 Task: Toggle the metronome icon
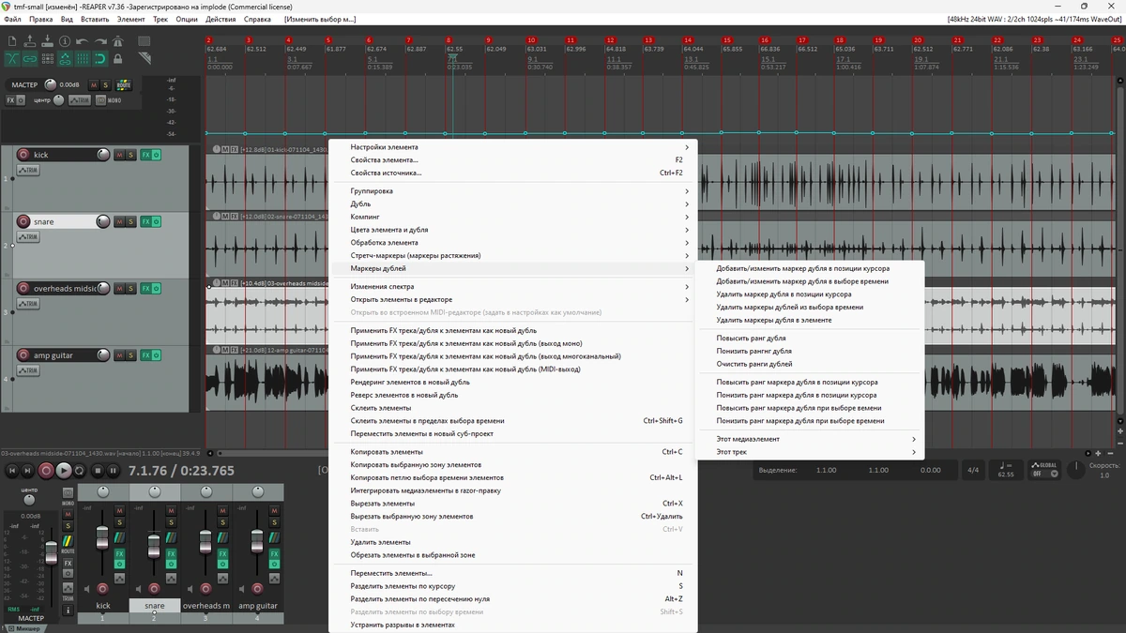click(x=118, y=41)
